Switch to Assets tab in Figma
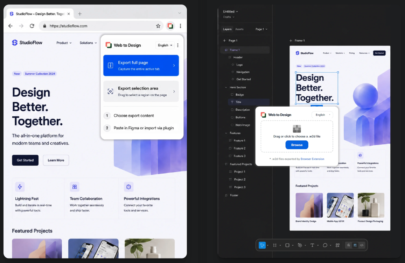Screen dimensions: 405x263 click(239, 29)
